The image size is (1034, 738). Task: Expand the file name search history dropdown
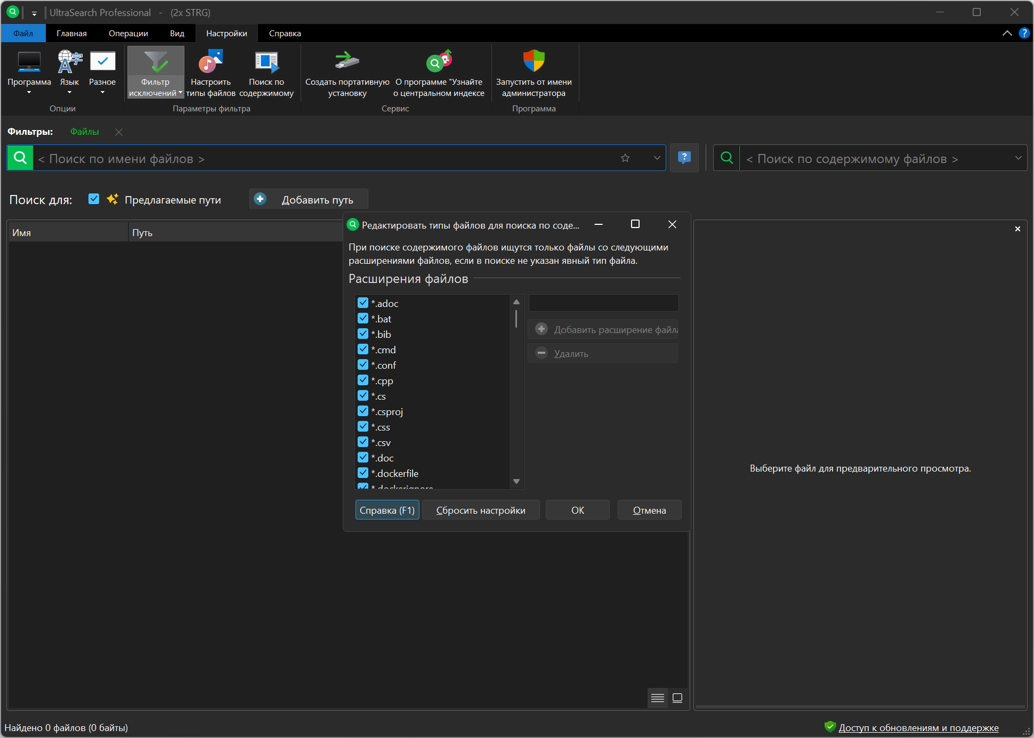pos(657,158)
